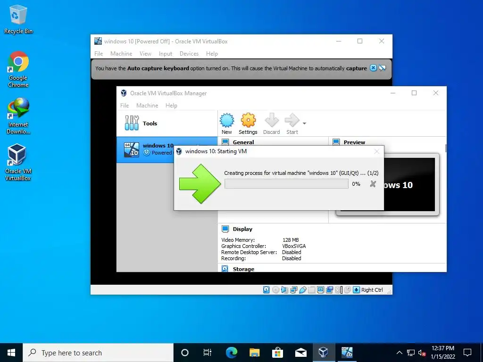Click the display status icon in VM status bar
483x362 pixels.
[x=320, y=290]
